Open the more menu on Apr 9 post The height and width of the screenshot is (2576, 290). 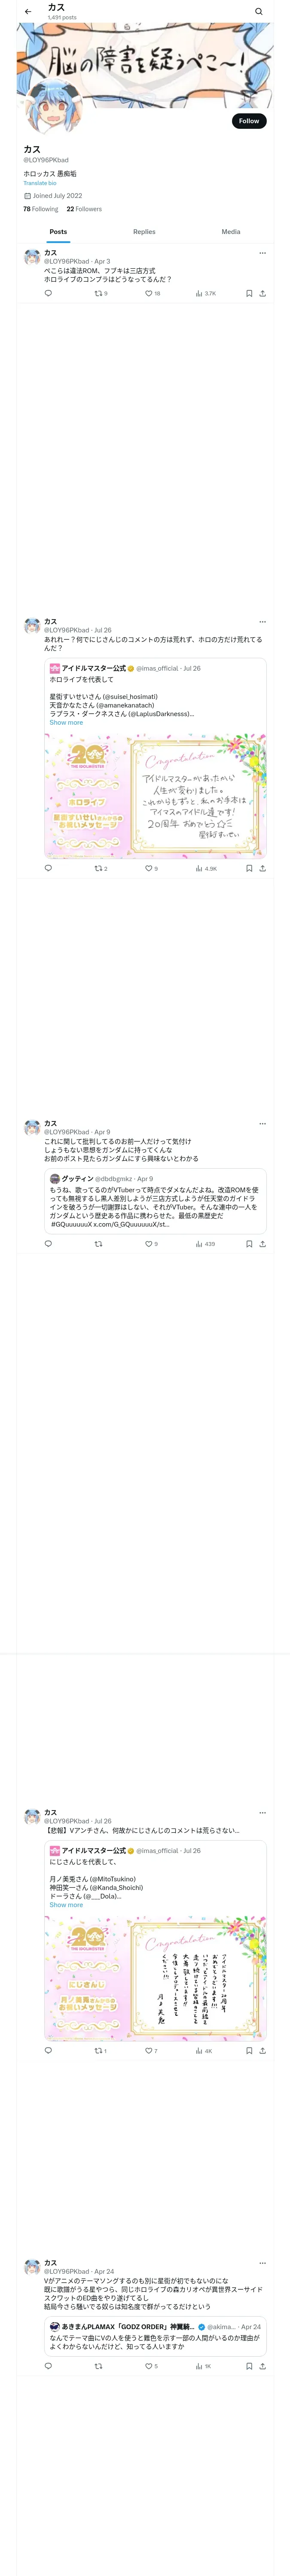pos(262,1123)
